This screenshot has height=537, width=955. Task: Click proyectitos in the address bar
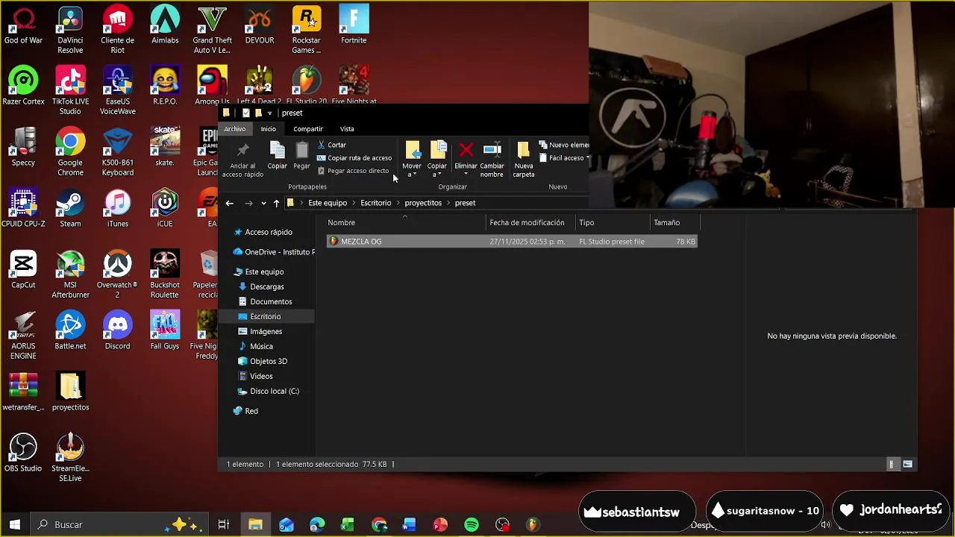tap(423, 203)
